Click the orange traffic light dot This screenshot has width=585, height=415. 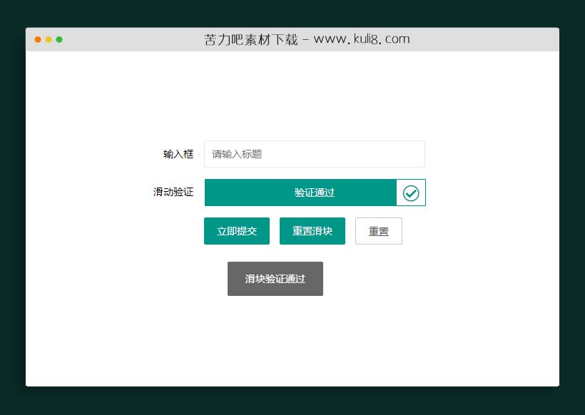tap(37, 40)
